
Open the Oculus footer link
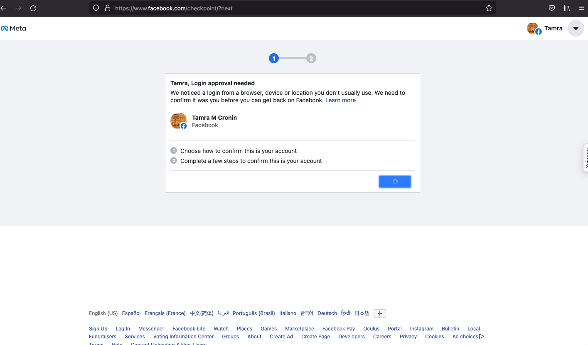pyautogui.click(x=371, y=329)
